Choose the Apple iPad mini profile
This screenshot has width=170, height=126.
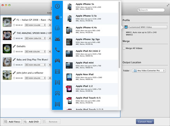coord(91,65)
